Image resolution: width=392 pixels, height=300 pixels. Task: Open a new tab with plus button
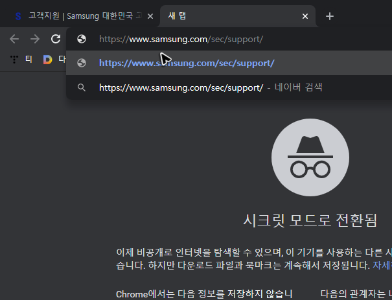click(330, 16)
